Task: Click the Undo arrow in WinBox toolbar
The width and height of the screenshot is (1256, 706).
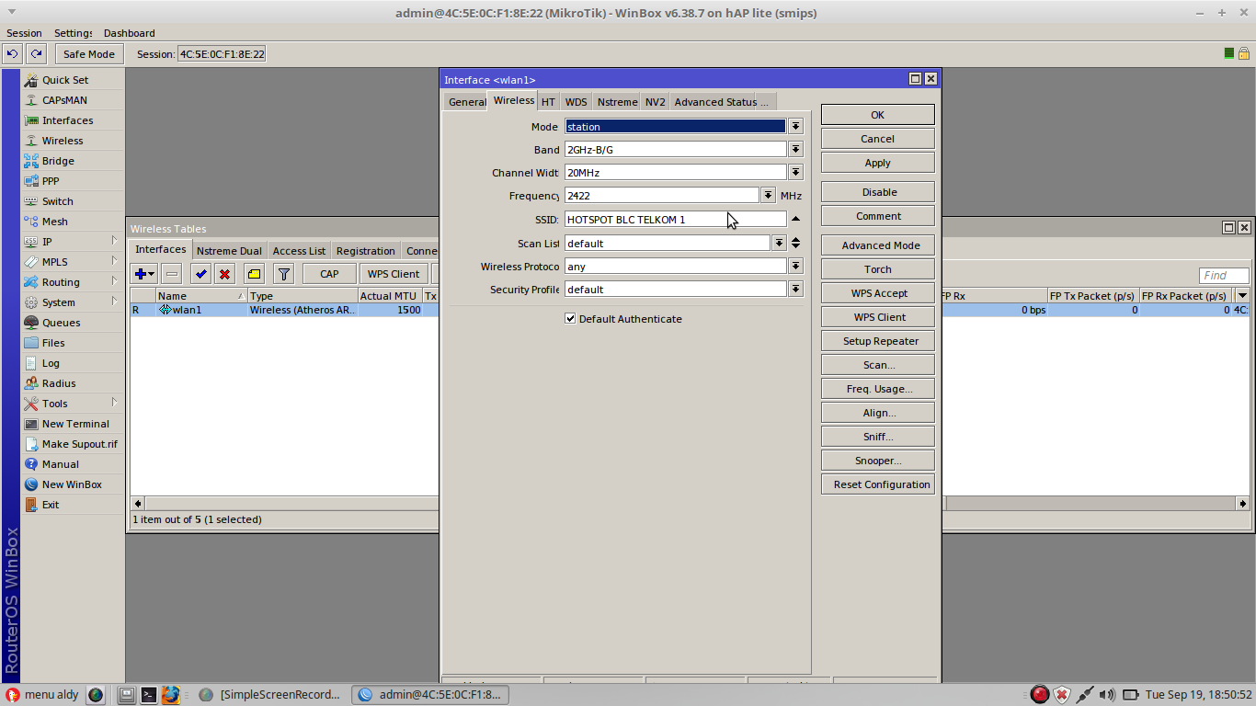Action: tap(13, 54)
